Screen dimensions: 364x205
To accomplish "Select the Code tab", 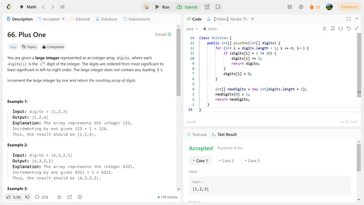I will (x=194, y=19).
